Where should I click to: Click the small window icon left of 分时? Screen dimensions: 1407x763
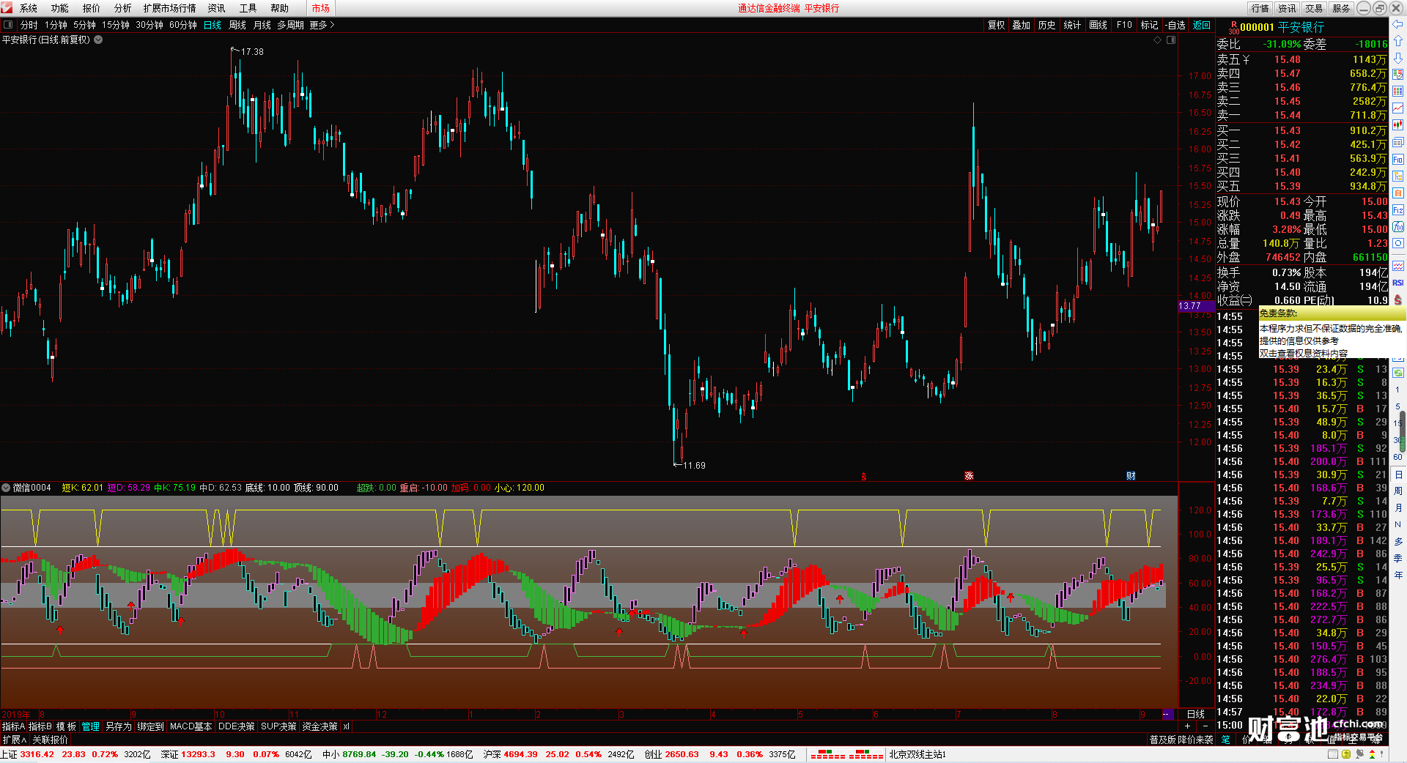coord(8,25)
